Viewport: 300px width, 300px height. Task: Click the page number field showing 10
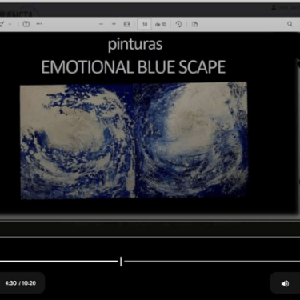(x=144, y=24)
